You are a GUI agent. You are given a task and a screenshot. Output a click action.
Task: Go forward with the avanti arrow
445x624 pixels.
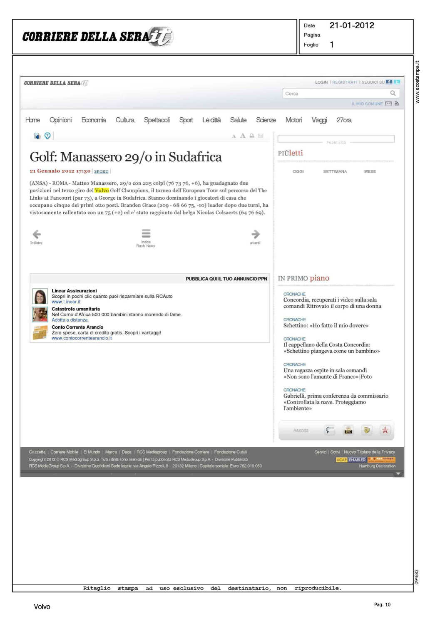tap(256, 234)
